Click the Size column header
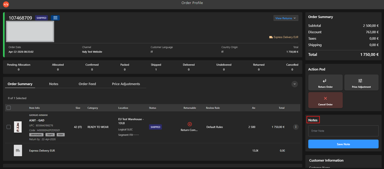The height and width of the screenshot is (169, 384). click(x=77, y=108)
